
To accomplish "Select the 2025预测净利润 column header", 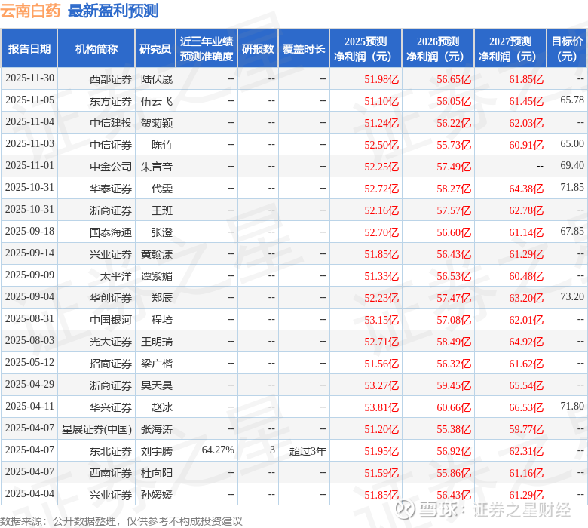I will pos(366,49).
